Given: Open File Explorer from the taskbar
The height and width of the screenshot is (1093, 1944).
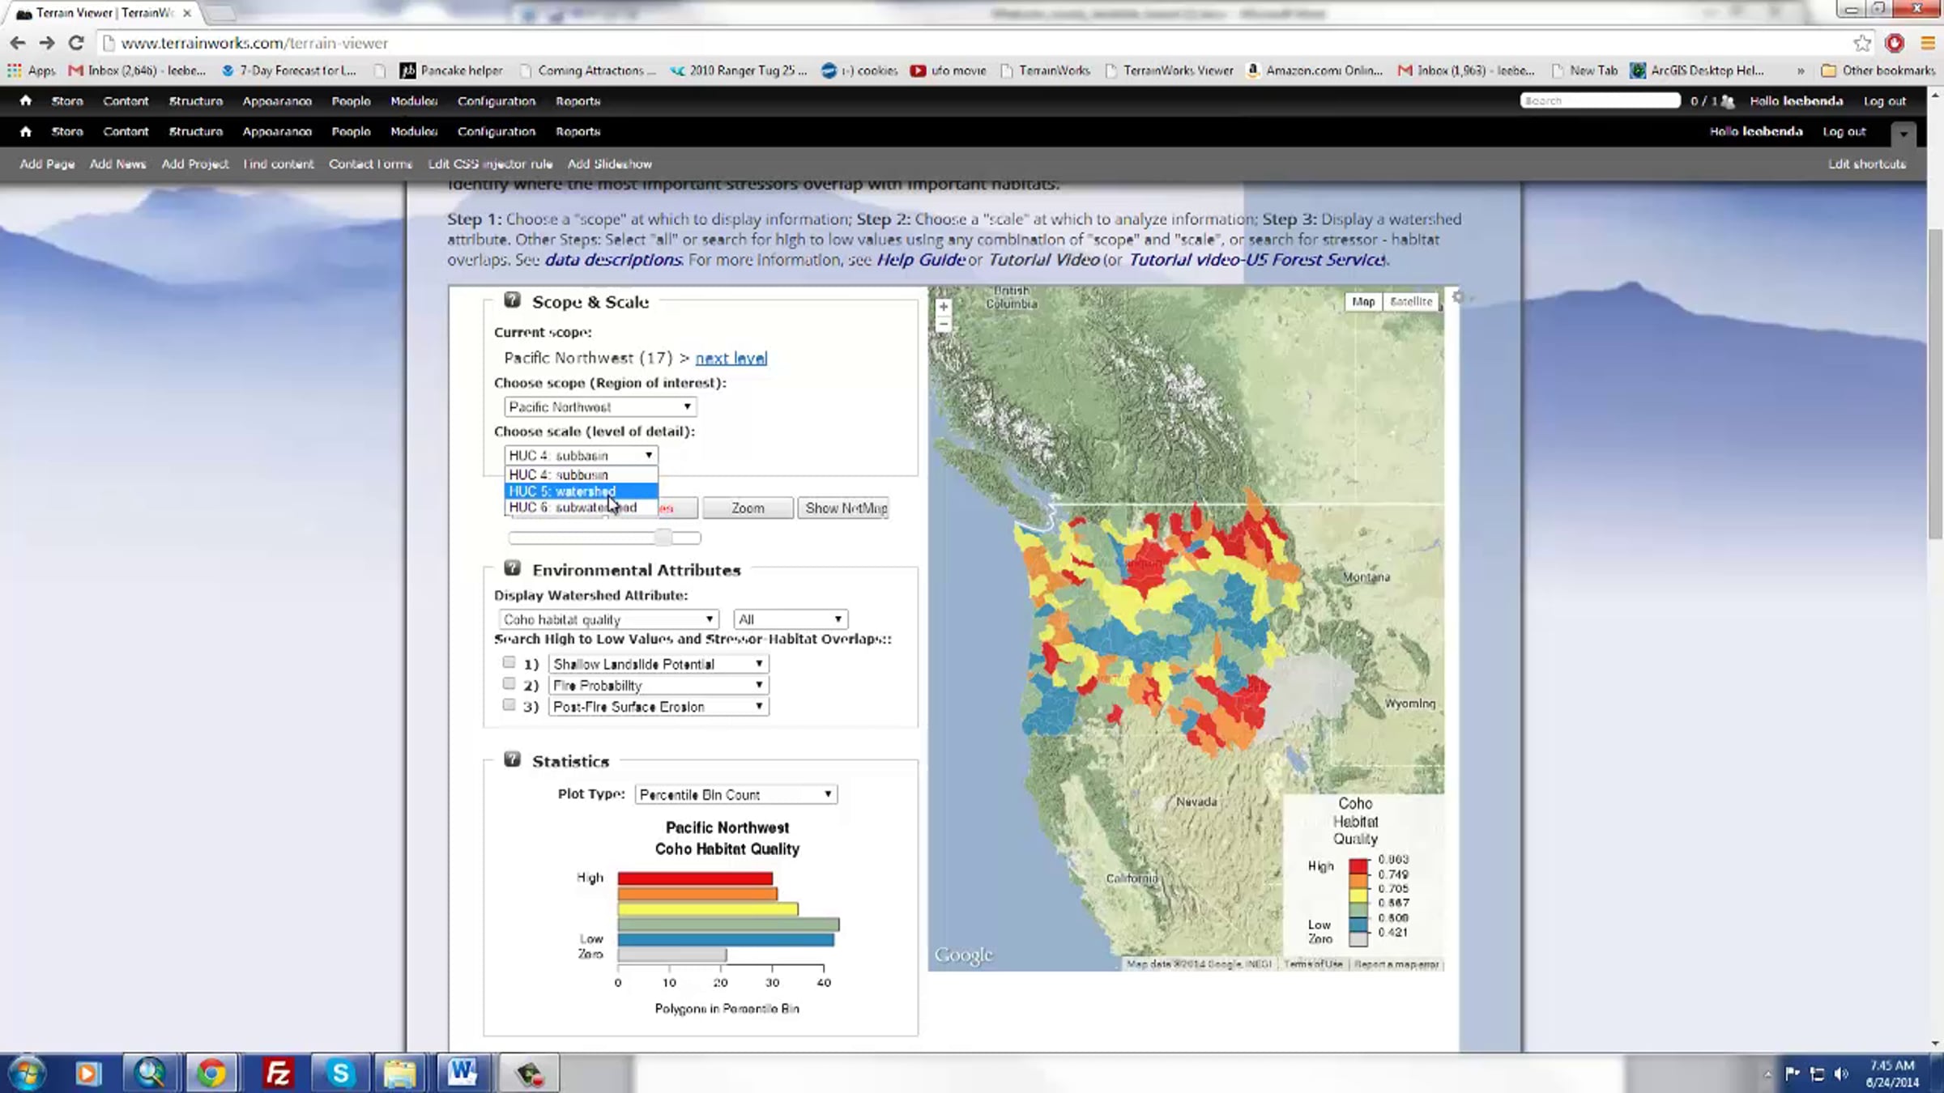Looking at the screenshot, I should point(400,1074).
